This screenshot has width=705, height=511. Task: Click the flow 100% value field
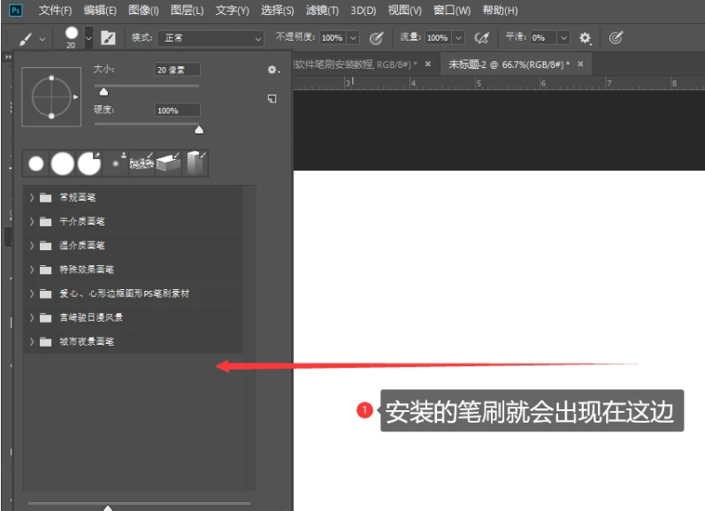(x=438, y=38)
